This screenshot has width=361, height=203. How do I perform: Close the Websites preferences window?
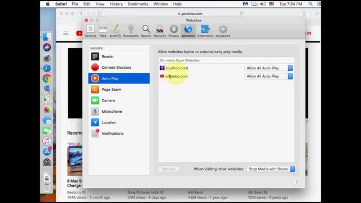(86, 20)
